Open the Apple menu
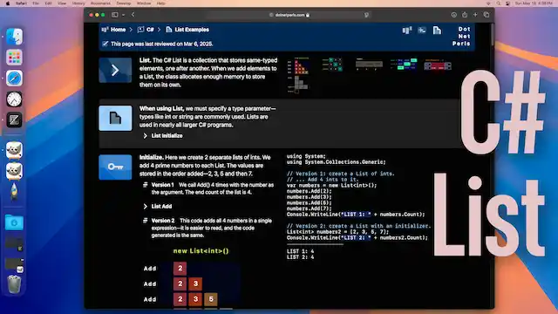558x314 pixels. click(x=8, y=3)
